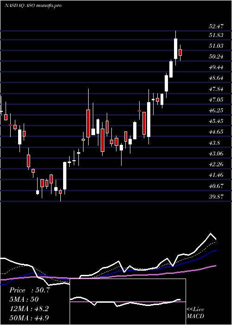Click the 46.25 price axis label
The image size is (232, 325).
click(x=216, y=110)
